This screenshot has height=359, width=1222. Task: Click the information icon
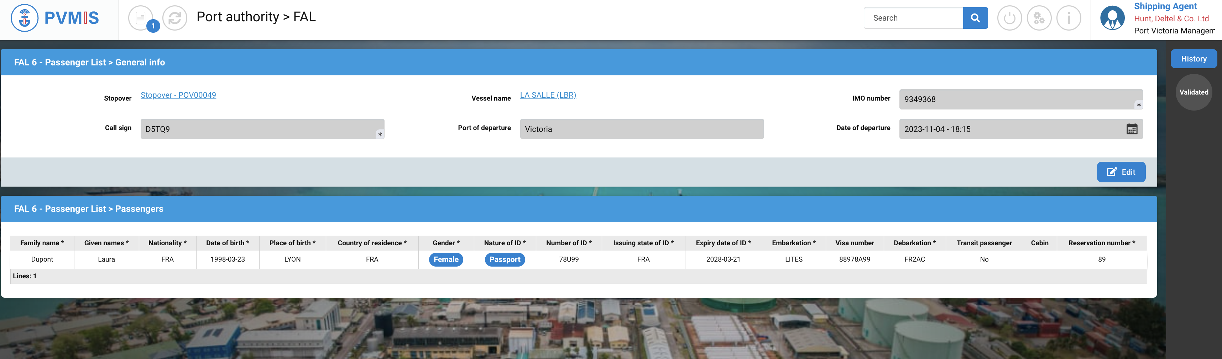point(1068,18)
